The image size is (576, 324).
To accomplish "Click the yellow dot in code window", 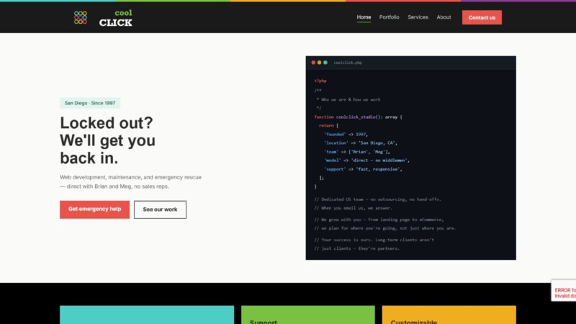I will click(319, 63).
